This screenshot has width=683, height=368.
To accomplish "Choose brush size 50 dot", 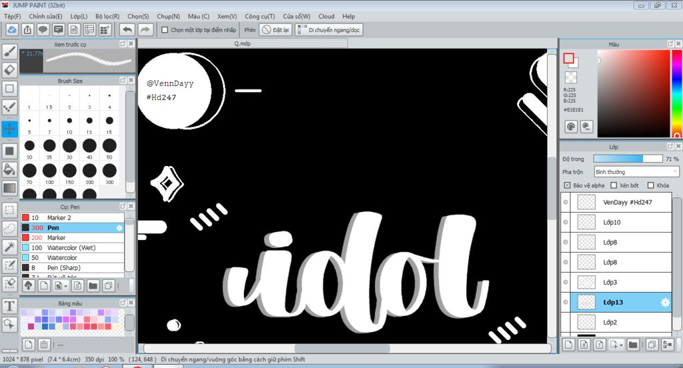I will click(109, 146).
